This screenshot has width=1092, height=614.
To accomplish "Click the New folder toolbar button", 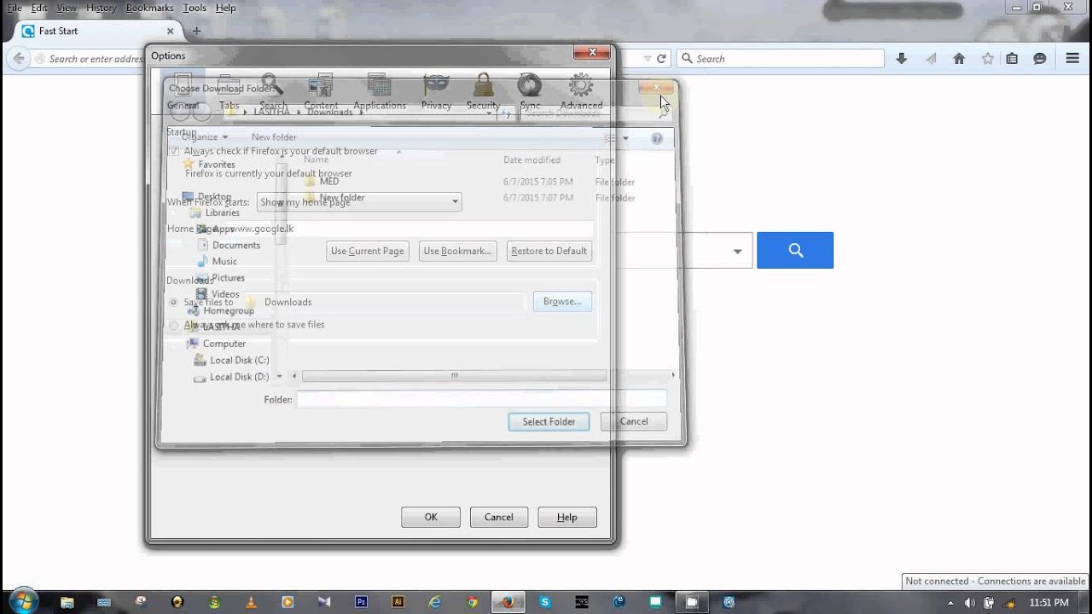I will pyautogui.click(x=274, y=137).
